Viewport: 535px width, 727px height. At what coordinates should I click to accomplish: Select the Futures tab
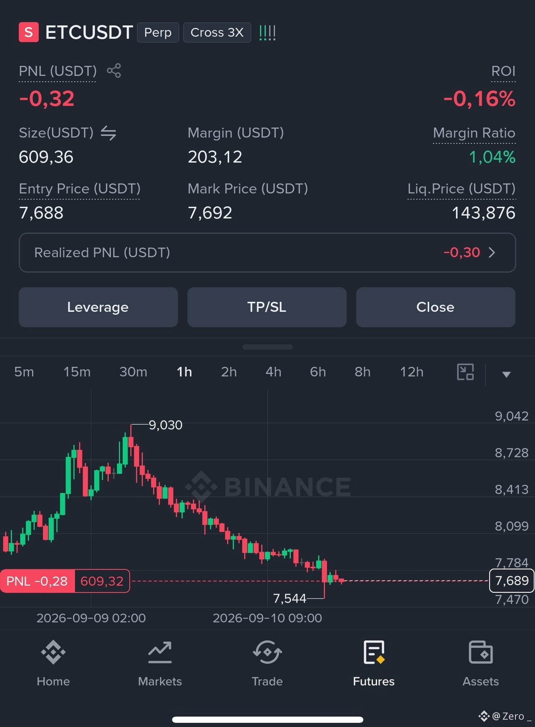[x=374, y=664]
